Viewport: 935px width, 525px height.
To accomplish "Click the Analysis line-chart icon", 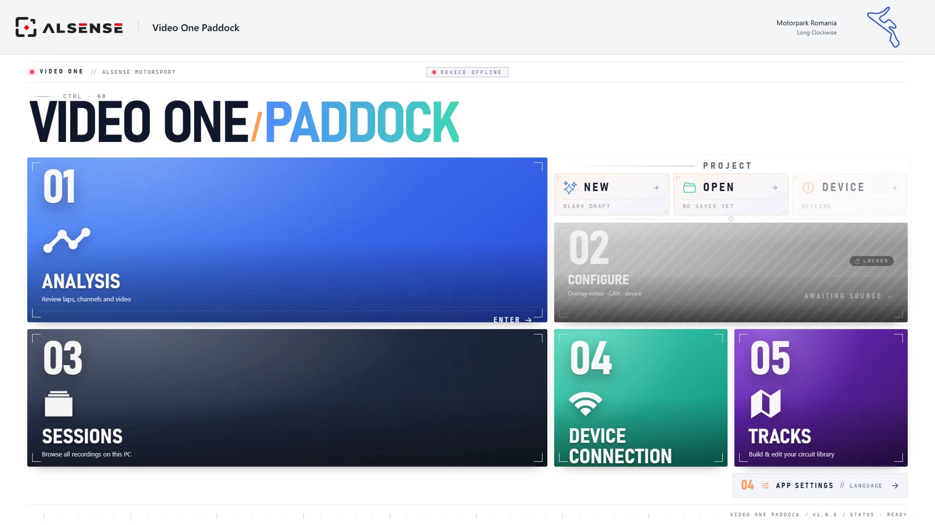I will coord(67,240).
